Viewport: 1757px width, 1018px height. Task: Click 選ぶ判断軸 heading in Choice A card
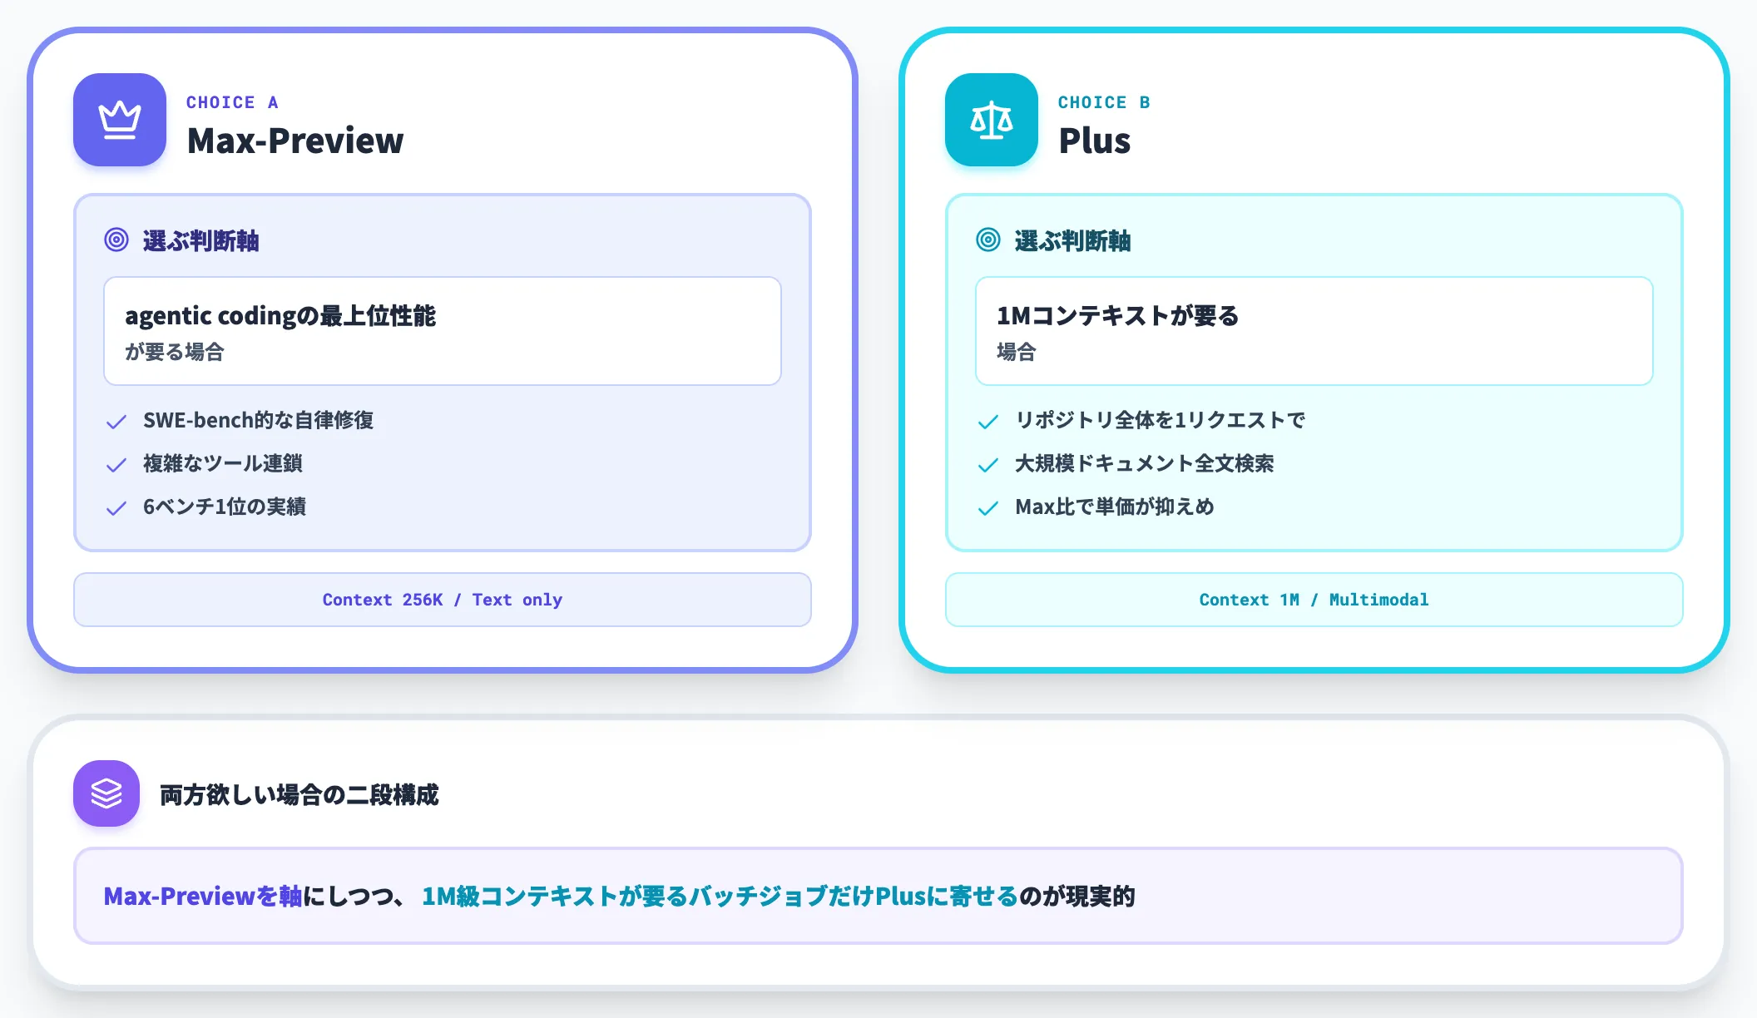click(x=200, y=241)
